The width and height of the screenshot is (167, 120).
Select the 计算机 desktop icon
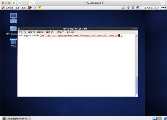click(13, 18)
